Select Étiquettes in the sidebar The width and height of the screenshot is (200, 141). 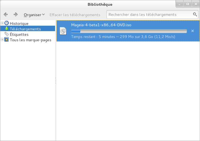tap(19, 34)
